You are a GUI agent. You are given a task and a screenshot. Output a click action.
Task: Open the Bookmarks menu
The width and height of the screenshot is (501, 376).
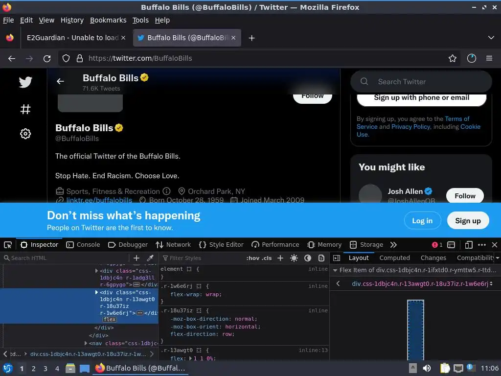(108, 20)
